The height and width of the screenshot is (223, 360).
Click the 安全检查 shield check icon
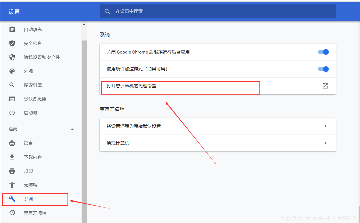(x=12, y=43)
